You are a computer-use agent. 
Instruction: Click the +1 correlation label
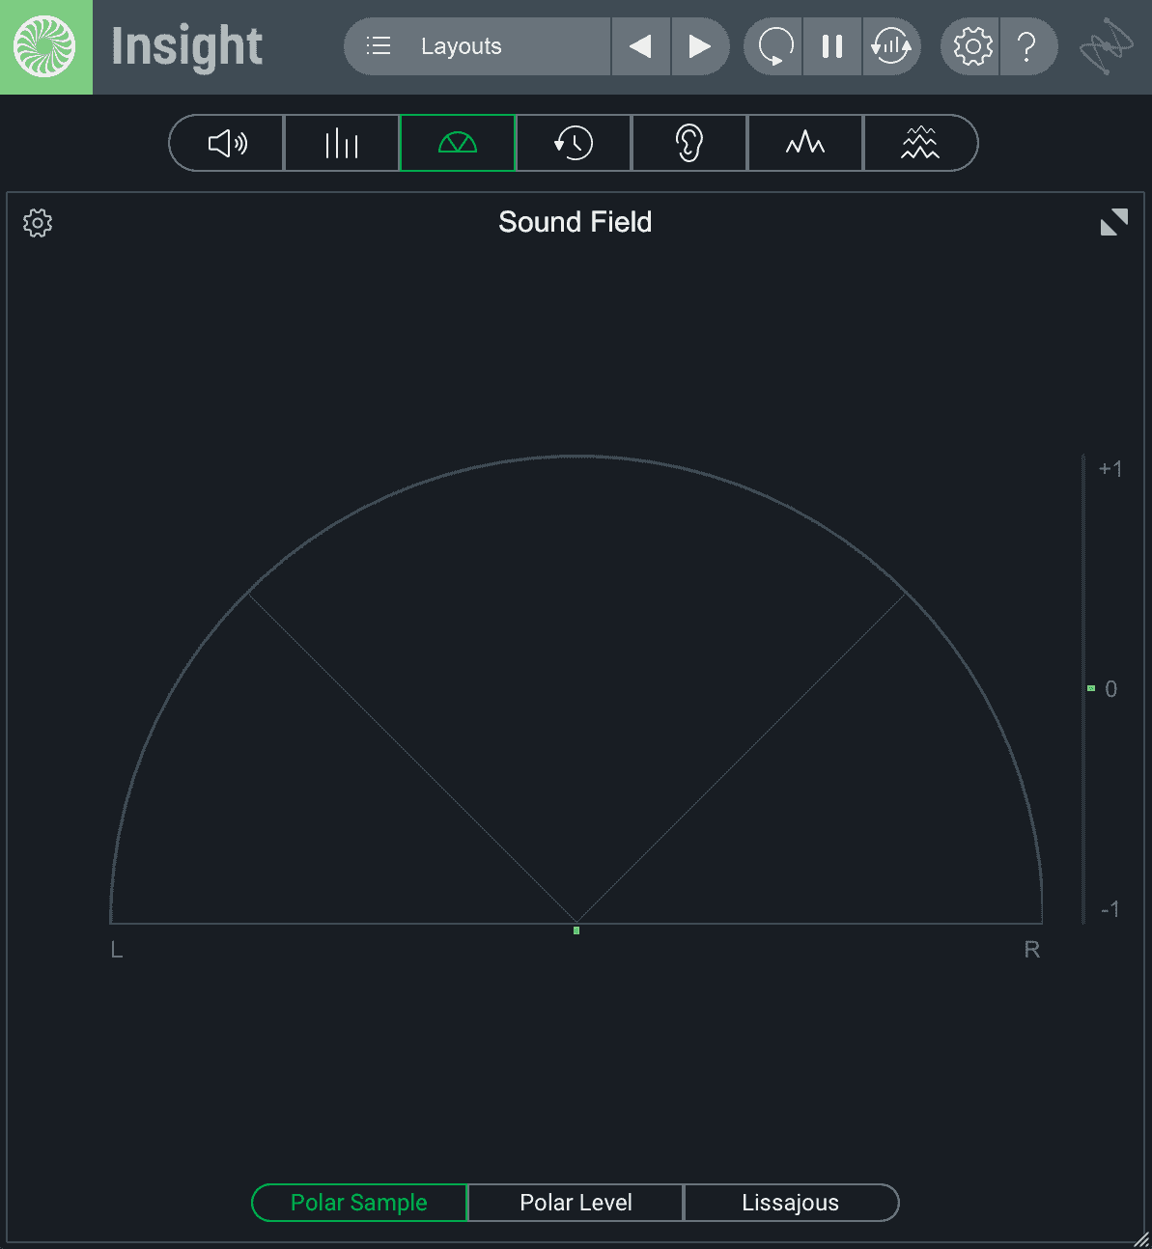tap(1110, 469)
